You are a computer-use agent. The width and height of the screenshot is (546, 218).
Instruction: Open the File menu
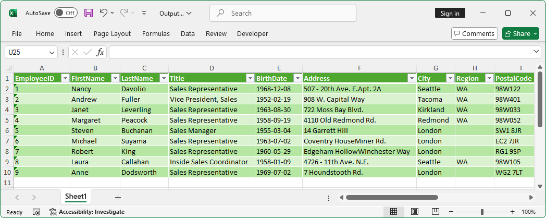click(17, 33)
